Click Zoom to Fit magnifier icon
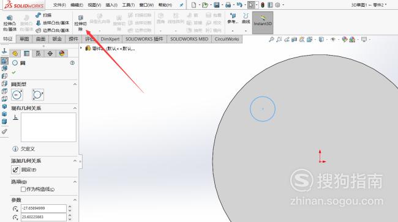The width and height of the screenshot is (398, 222). (x=271, y=39)
